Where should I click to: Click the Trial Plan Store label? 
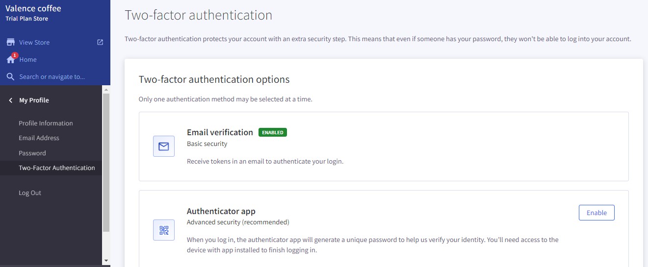click(x=26, y=19)
